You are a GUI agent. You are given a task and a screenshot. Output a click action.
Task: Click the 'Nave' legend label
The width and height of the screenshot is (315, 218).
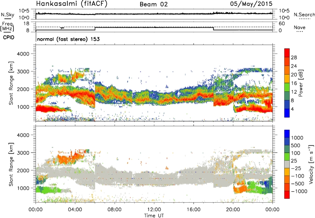[x=300, y=28]
